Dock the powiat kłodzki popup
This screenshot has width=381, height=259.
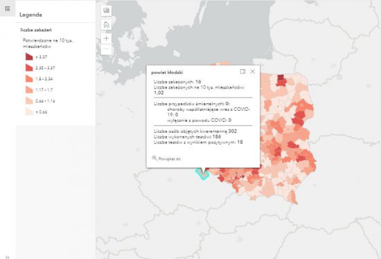tap(242, 71)
